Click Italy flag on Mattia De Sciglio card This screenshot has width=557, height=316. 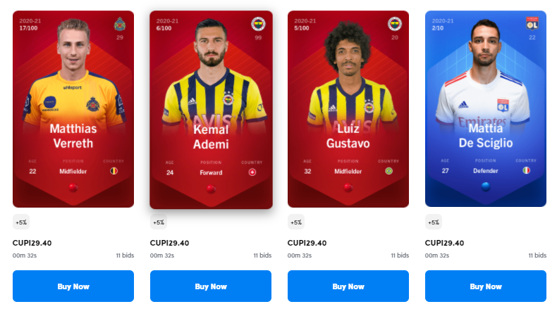[x=527, y=170]
